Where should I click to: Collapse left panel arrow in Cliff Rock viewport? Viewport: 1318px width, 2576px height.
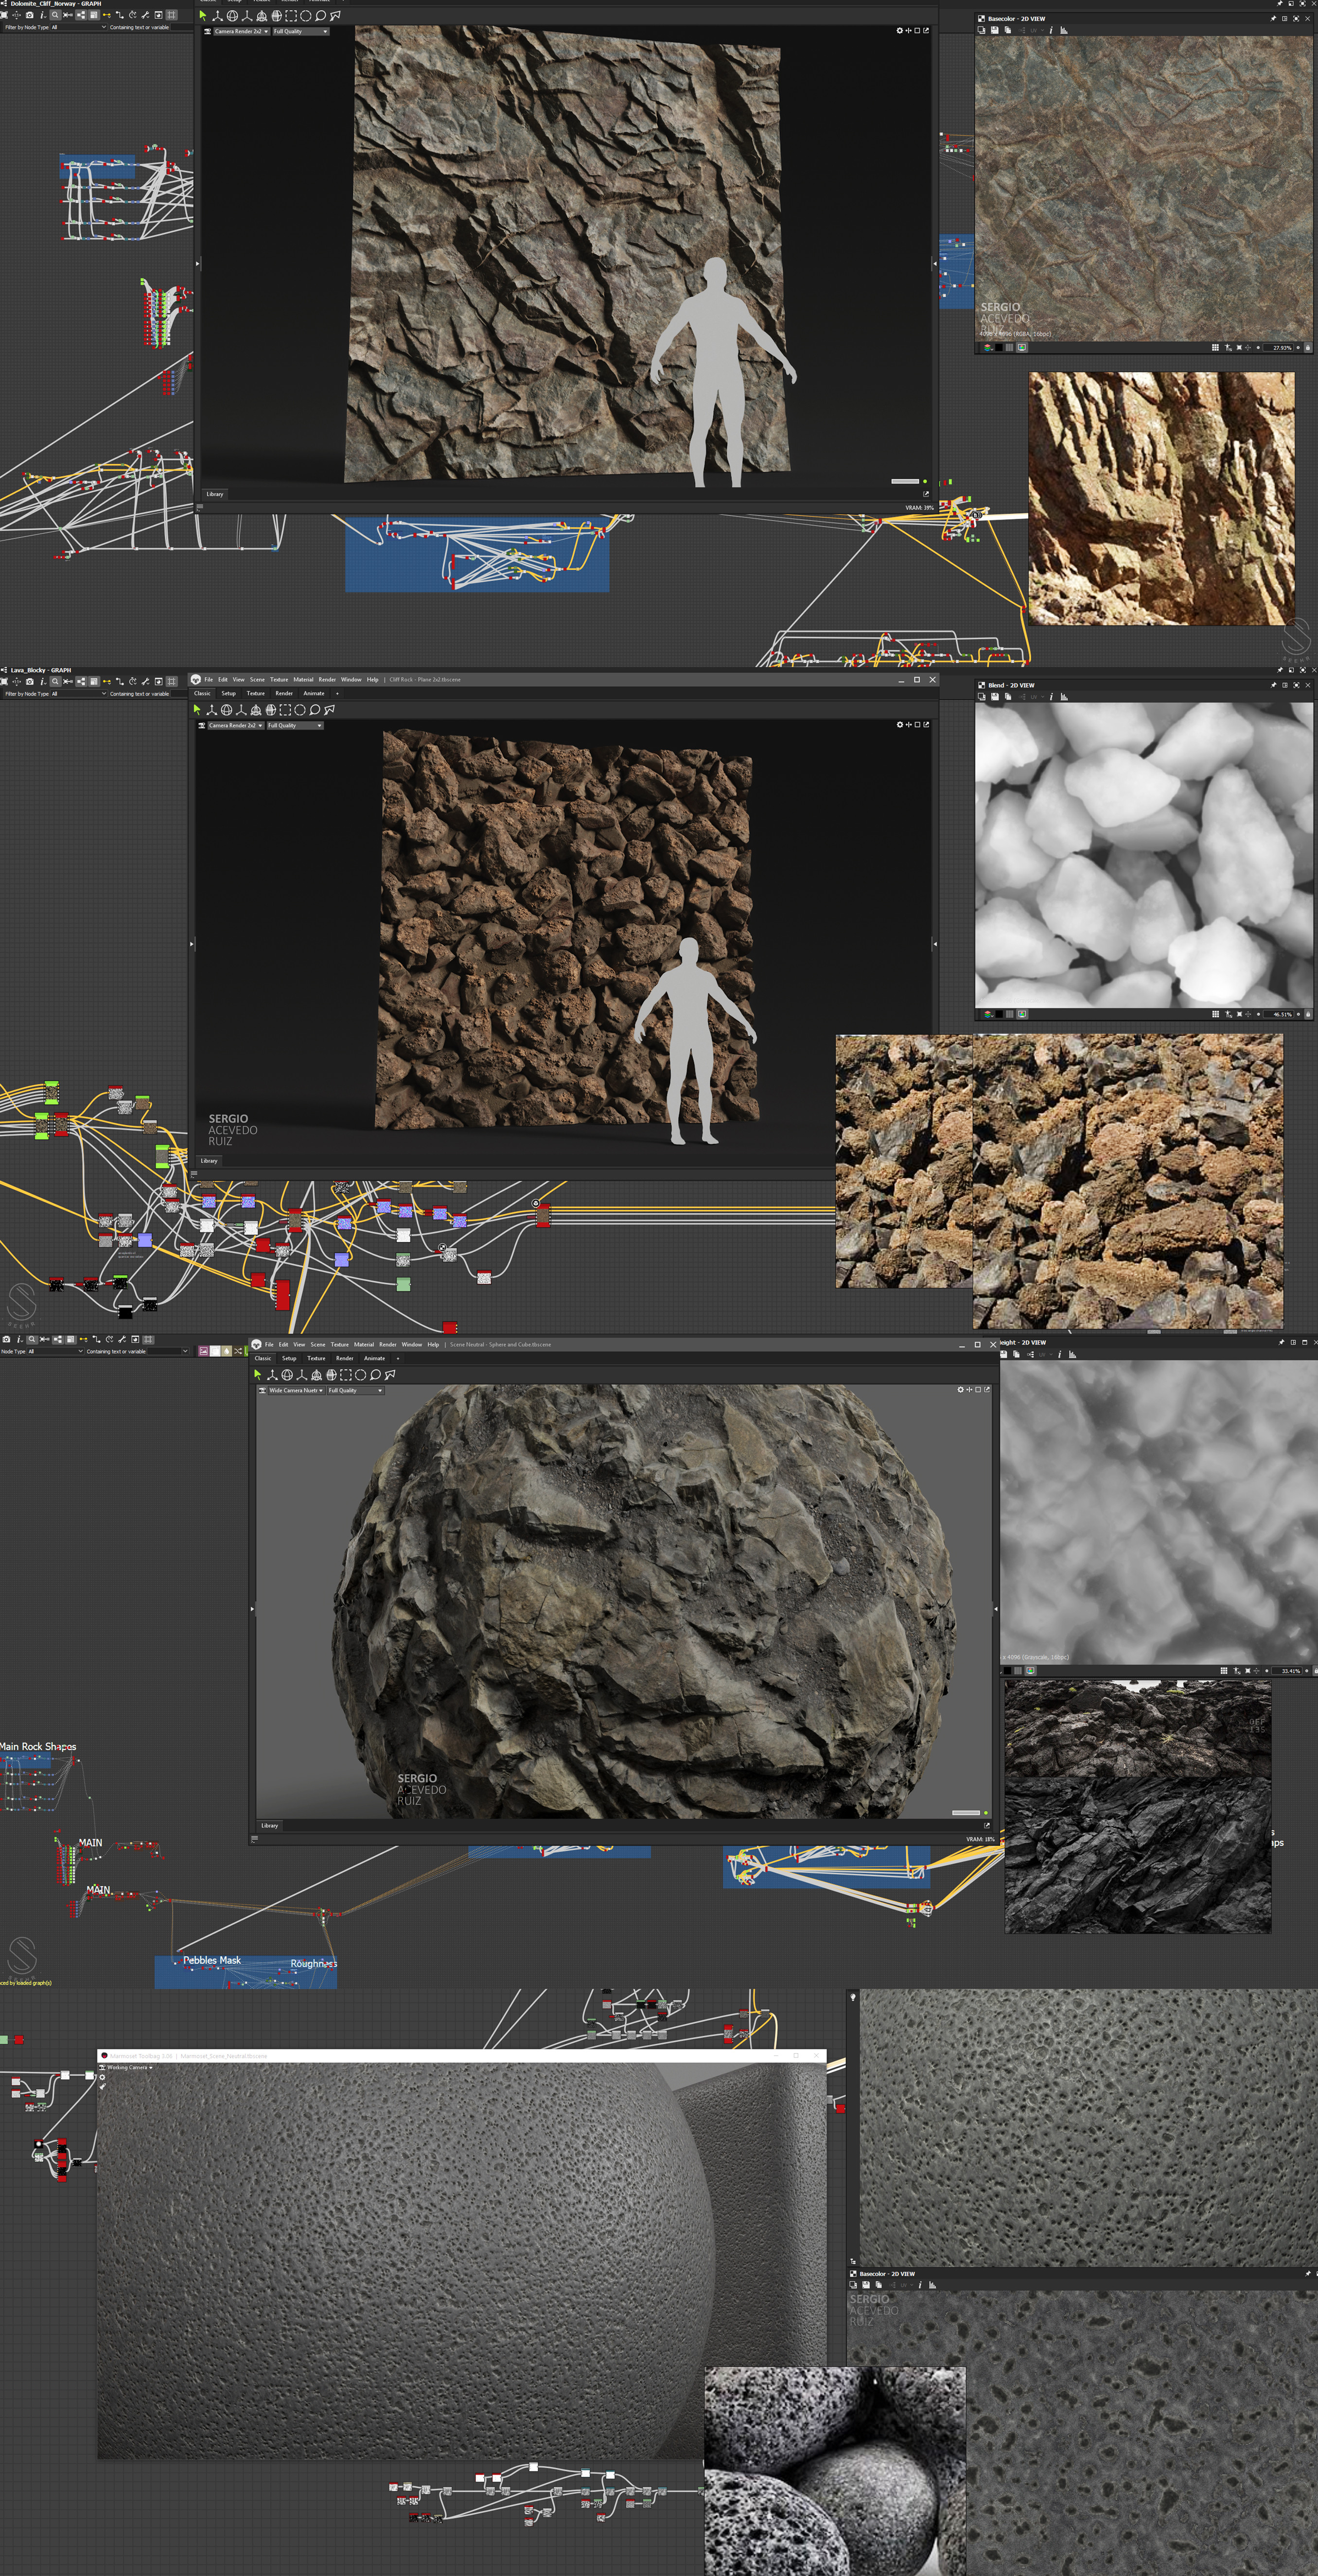pyautogui.click(x=192, y=943)
